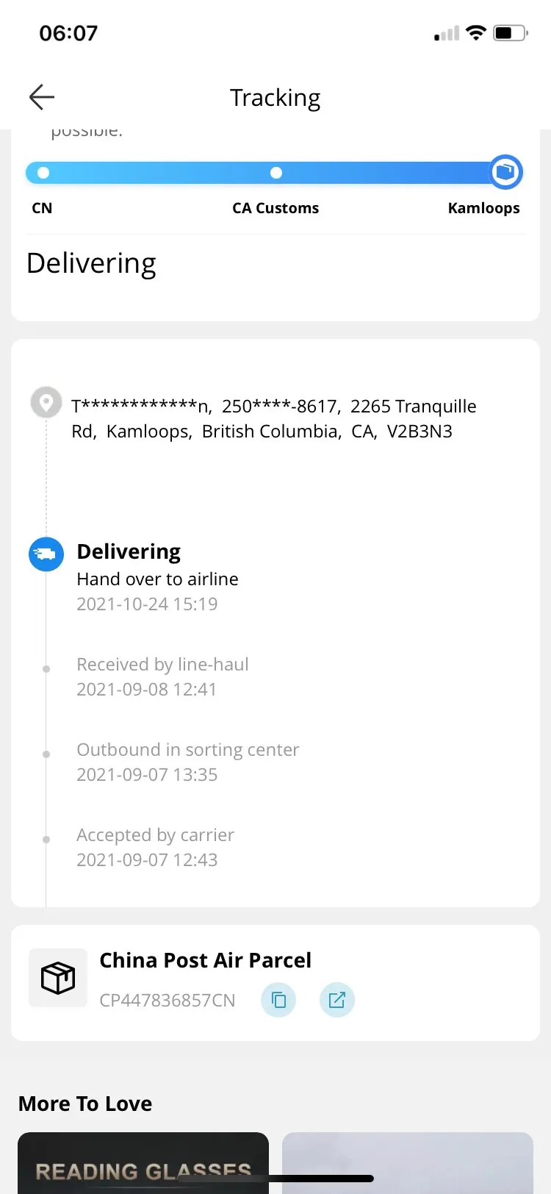Select the Hand over to airline entry
Viewport: 551px width, 1194px height.
pyautogui.click(x=157, y=579)
